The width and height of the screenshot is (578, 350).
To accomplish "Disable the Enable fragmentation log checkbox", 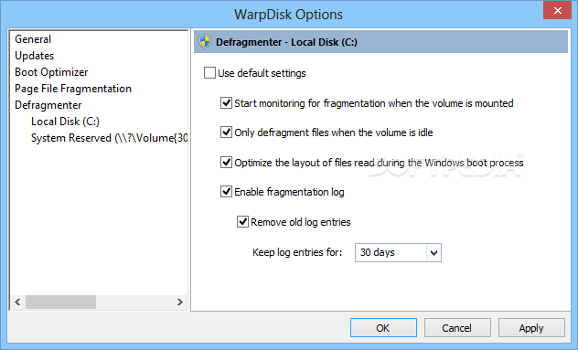I will (x=226, y=192).
